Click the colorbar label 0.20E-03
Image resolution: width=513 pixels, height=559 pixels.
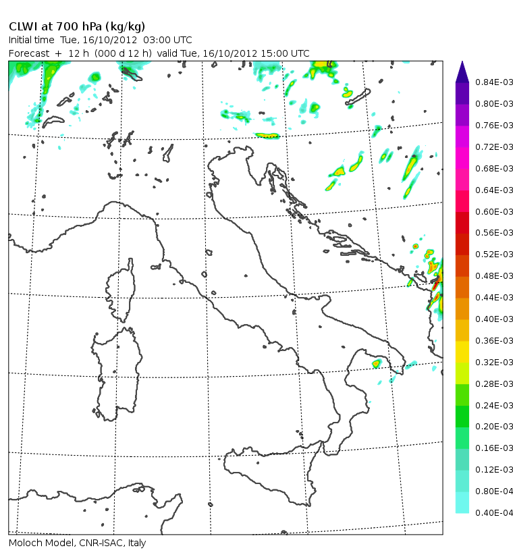click(x=494, y=427)
